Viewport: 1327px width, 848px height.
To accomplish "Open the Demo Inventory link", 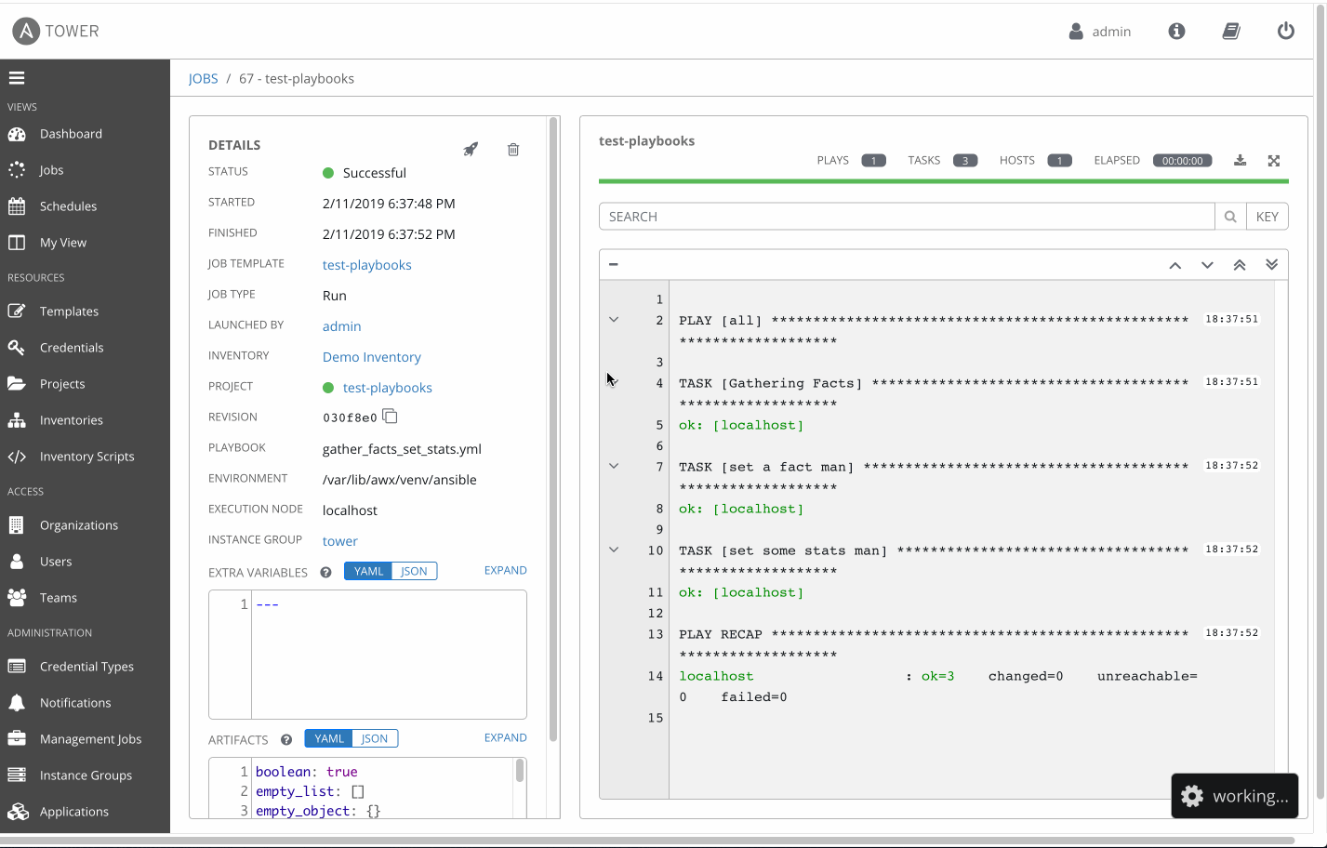I will (371, 356).
